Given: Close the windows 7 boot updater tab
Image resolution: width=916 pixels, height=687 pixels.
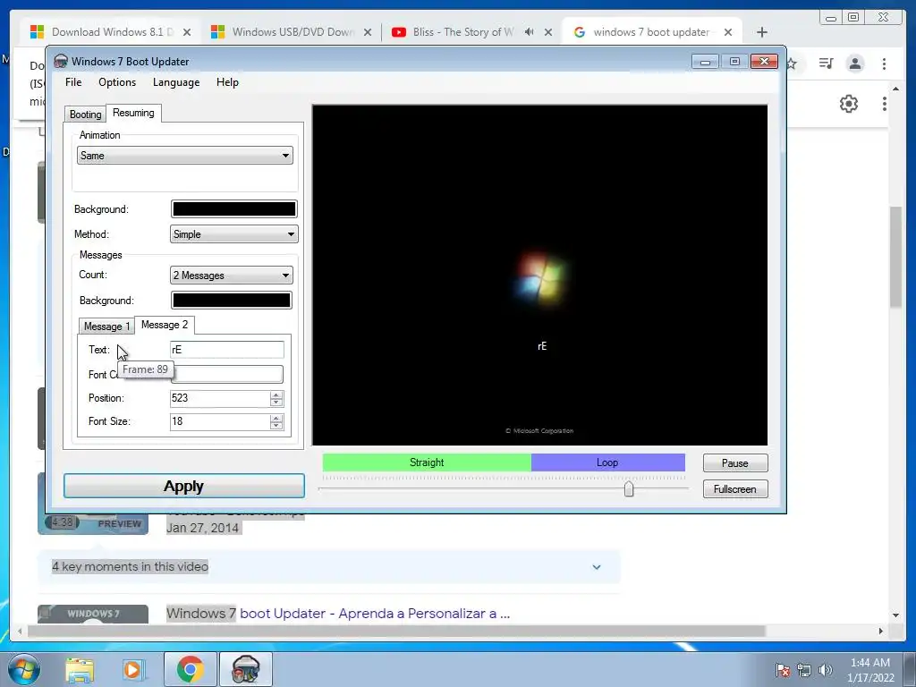Looking at the screenshot, I should (728, 32).
